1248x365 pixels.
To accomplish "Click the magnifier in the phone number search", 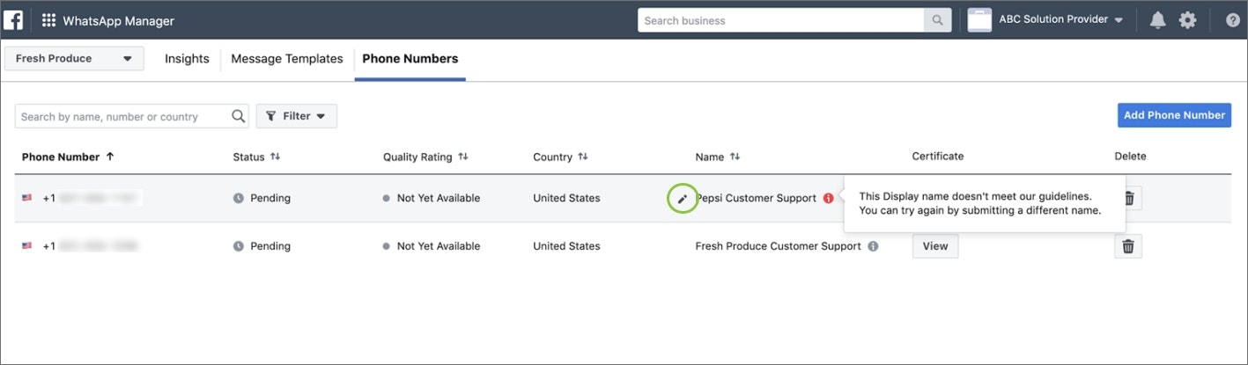I will pyautogui.click(x=239, y=116).
